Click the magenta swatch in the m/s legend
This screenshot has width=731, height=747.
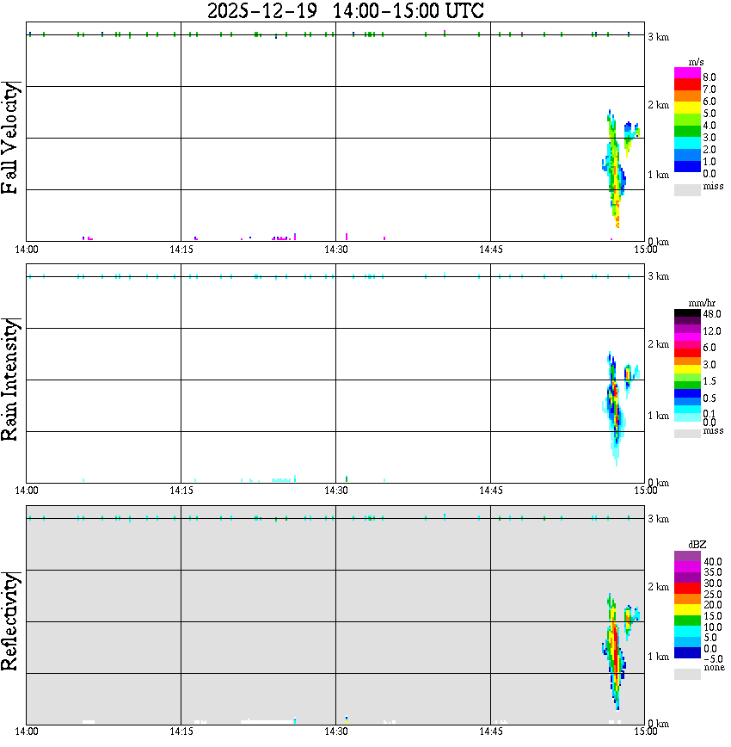(687, 73)
